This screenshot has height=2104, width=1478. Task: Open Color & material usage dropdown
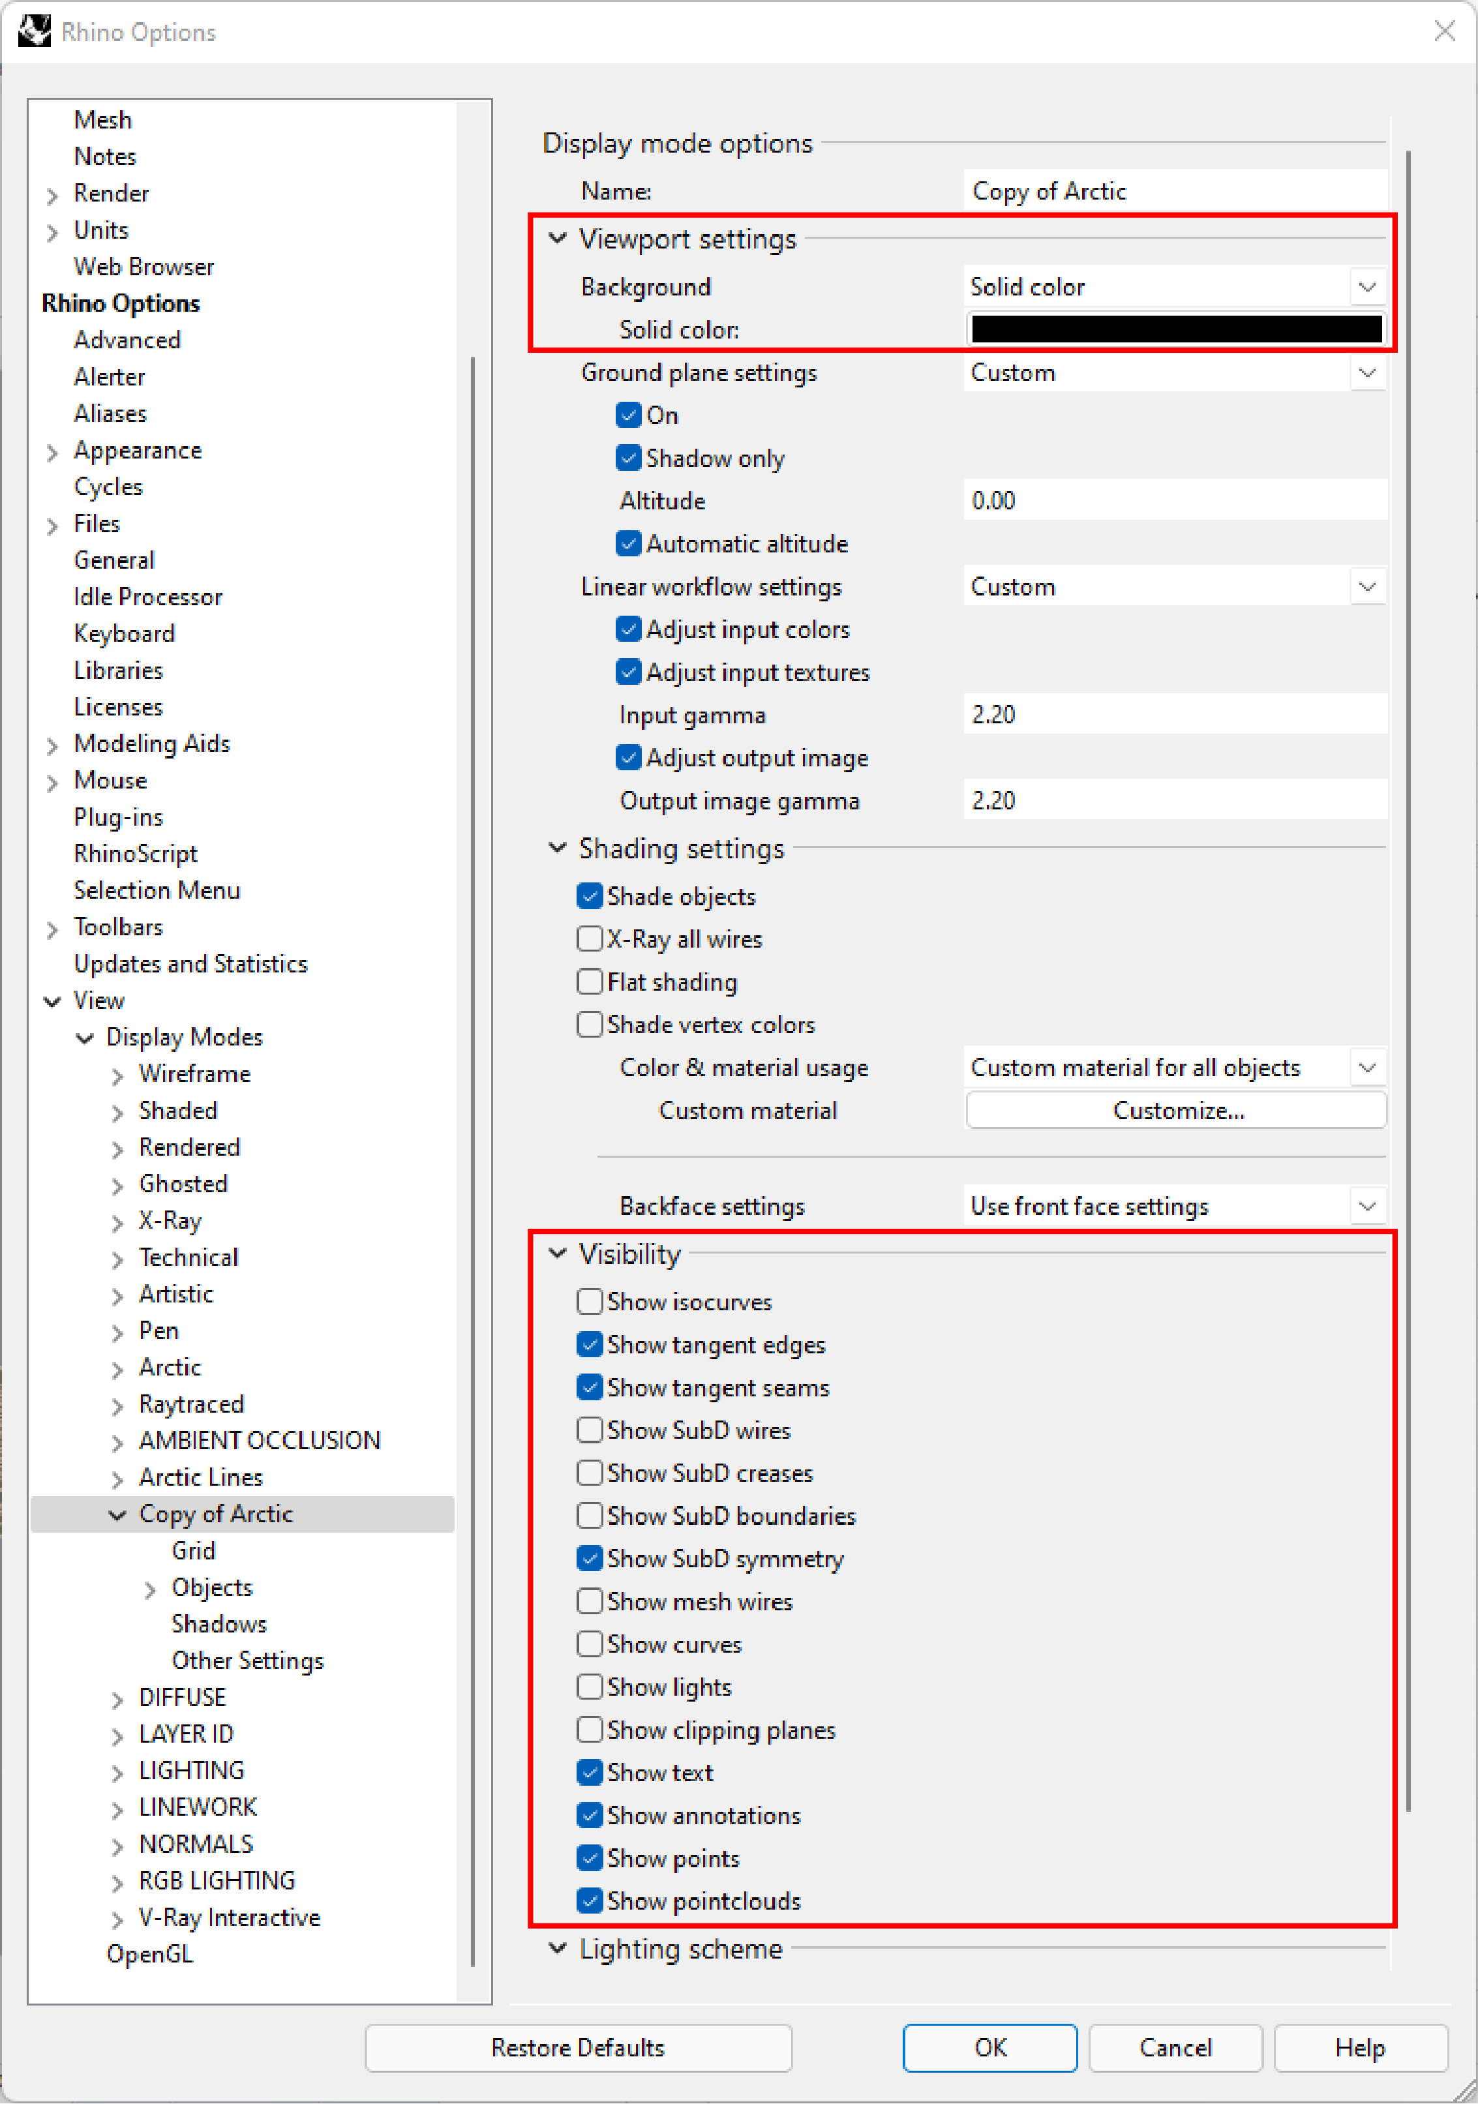pos(1366,1068)
